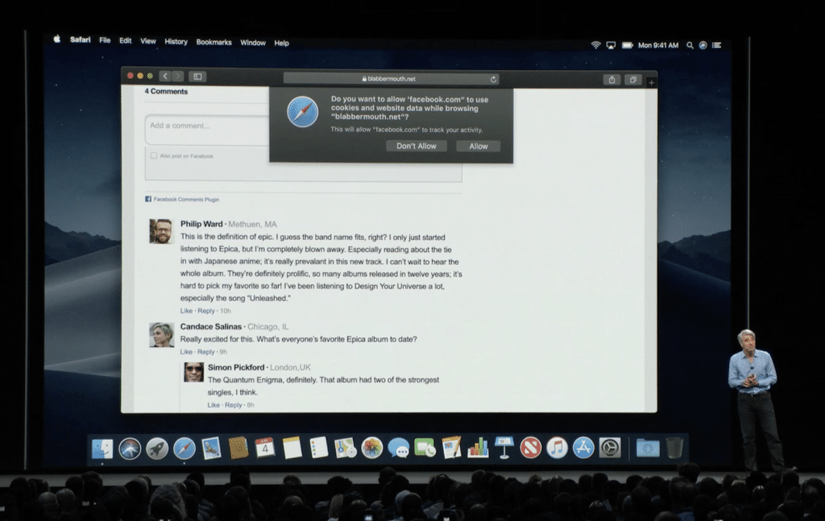Open Pages app in Dock
Screen dimensions: 825x521
tap(451, 448)
